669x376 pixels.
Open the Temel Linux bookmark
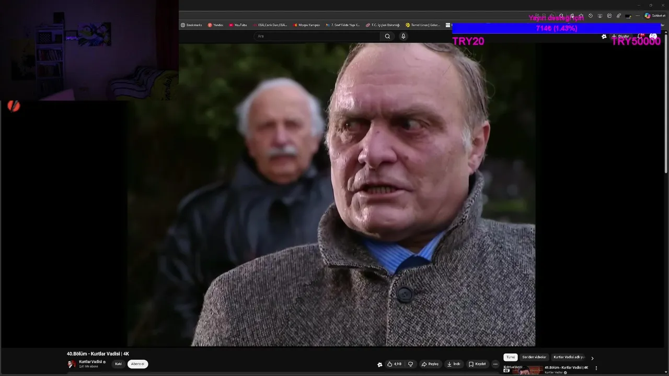coord(423,25)
